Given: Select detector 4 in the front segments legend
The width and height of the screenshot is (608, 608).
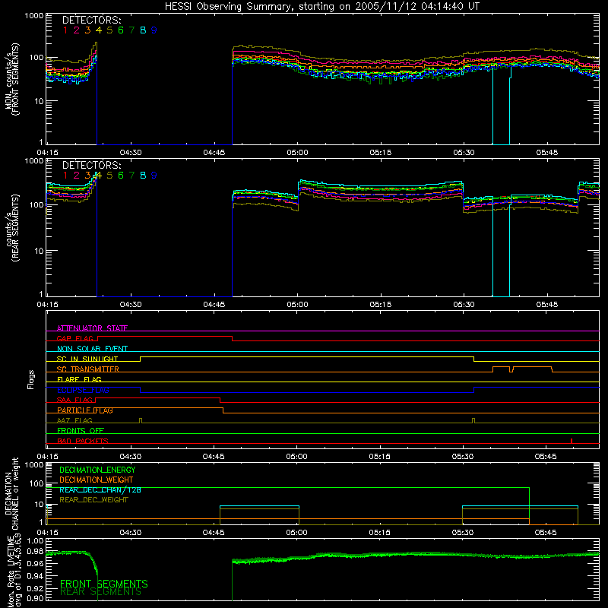Looking at the screenshot, I should 99,30.
